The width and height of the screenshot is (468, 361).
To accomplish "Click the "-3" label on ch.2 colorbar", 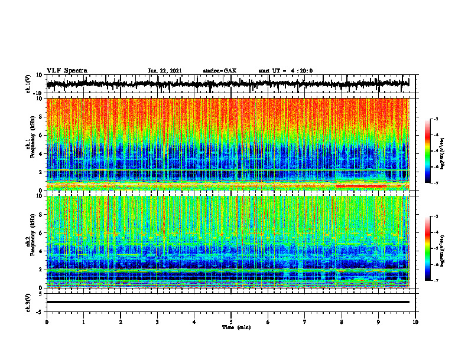I will [435, 216].
